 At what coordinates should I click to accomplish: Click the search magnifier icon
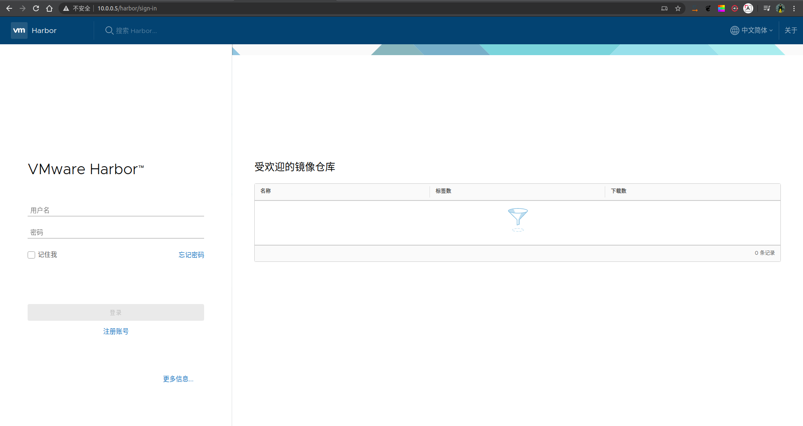pyautogui.click(x=109, y=30)
